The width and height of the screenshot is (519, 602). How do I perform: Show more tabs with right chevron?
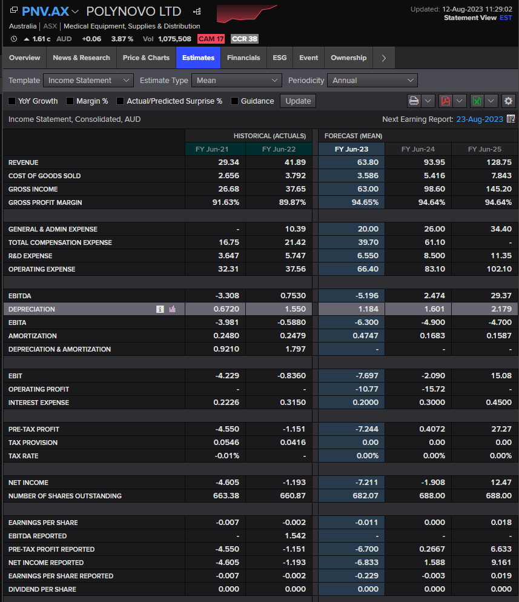tap(383, 58)
